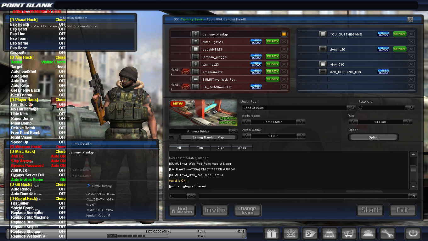Toggle Auto Shot option
Viewport: 428px width, 241px height.
[38, 76]
